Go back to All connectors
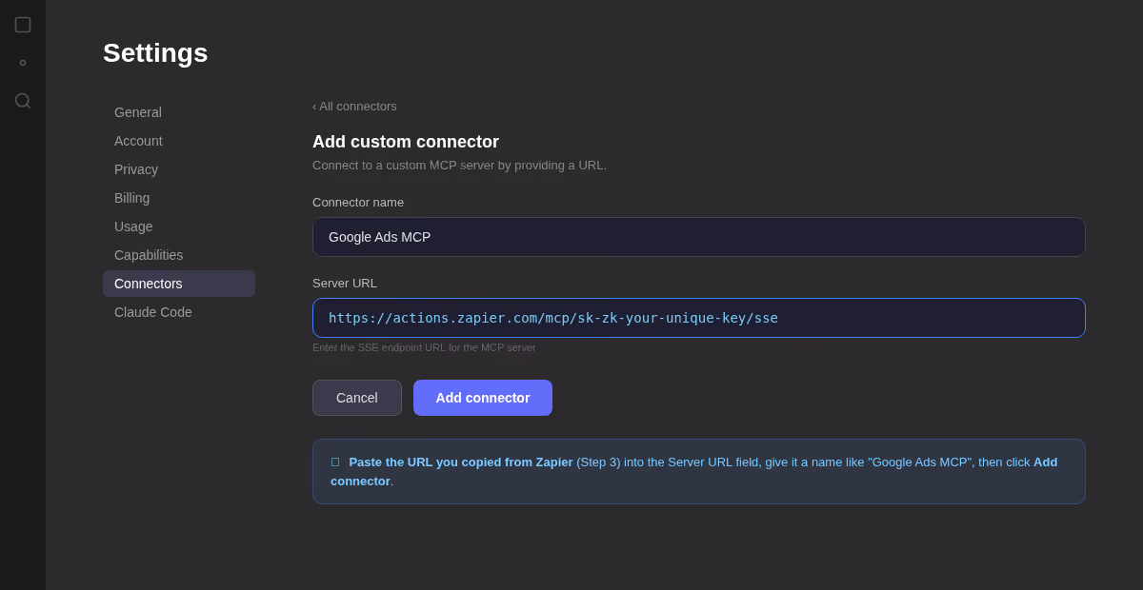This screenshot has height=590, width=1143. (354, 106)
